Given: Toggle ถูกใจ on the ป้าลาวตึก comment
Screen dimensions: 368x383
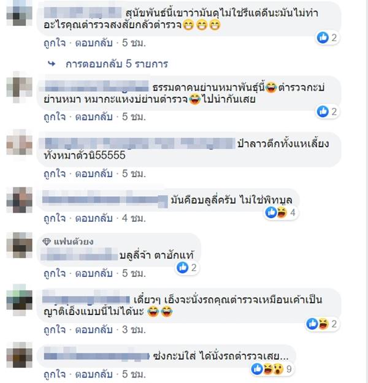Looking at the screenshot, I should (55, 173).
